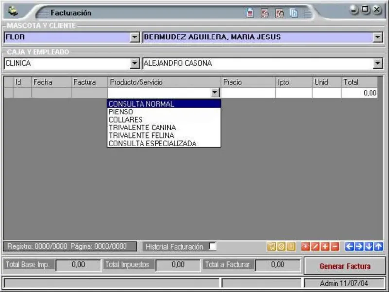This screenshot has width=389, height=292.
Task: Click the Unid column header
Action: pyautogui.click(x=326, y=82)
